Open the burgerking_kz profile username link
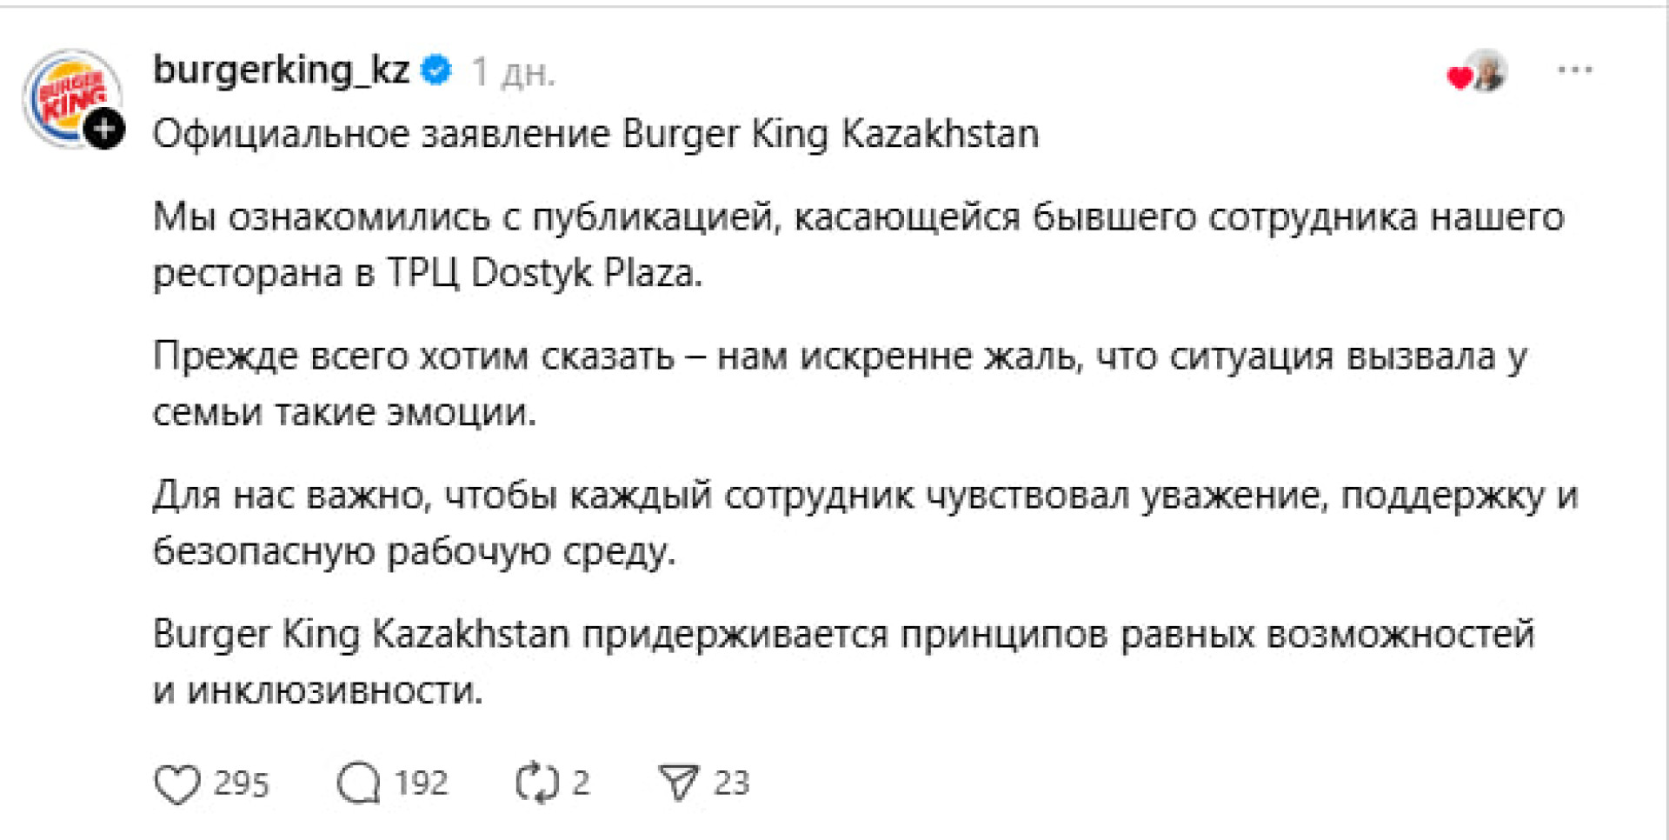Viewport: 1669px width, 840px height. 281,70
